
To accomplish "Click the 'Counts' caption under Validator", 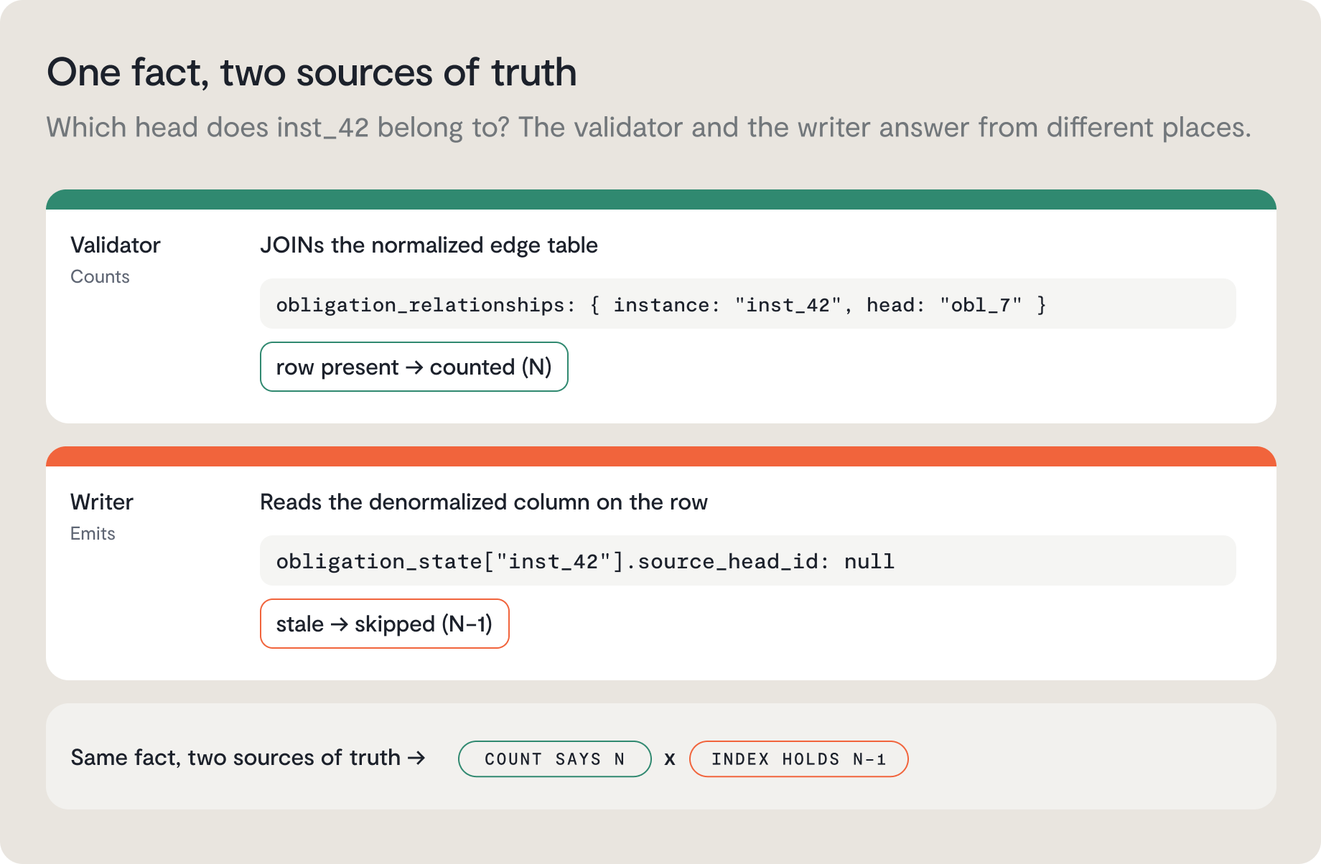I will (100, 277).
